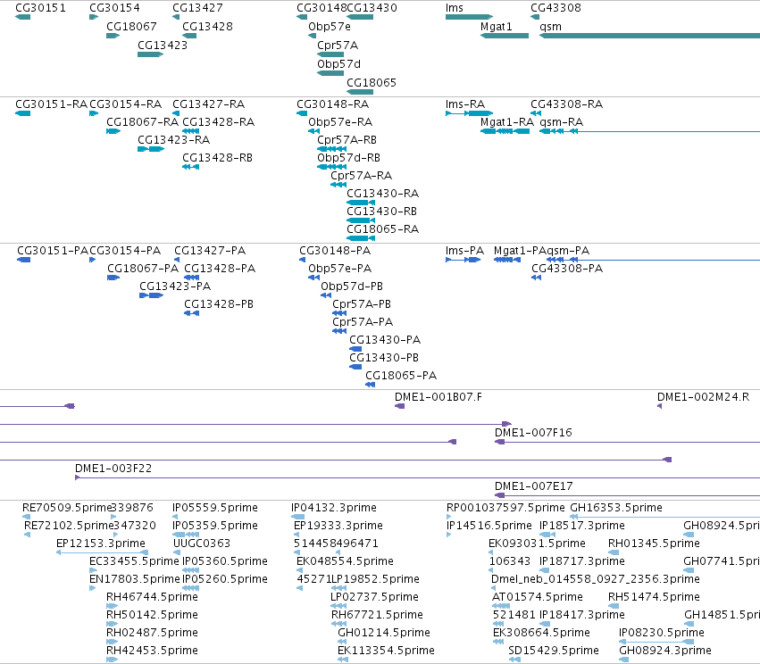The height and width of the screenshot is (664, 760).
Task: Click transcript Mgat1-RA
Action: [x=505, y=131]
